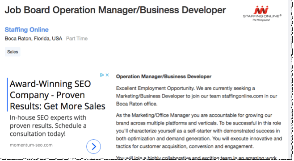The width and height of the screenshot is (294, 161).
Task: Open the Staffing Online company link
Action: click(27, 30)
